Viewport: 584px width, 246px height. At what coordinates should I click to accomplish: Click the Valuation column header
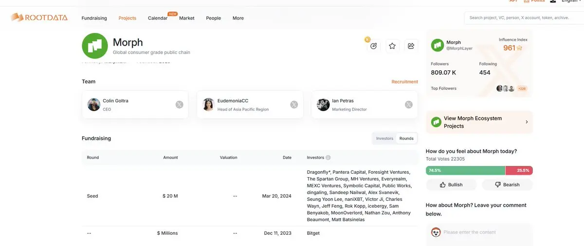(x=228, y=158)
